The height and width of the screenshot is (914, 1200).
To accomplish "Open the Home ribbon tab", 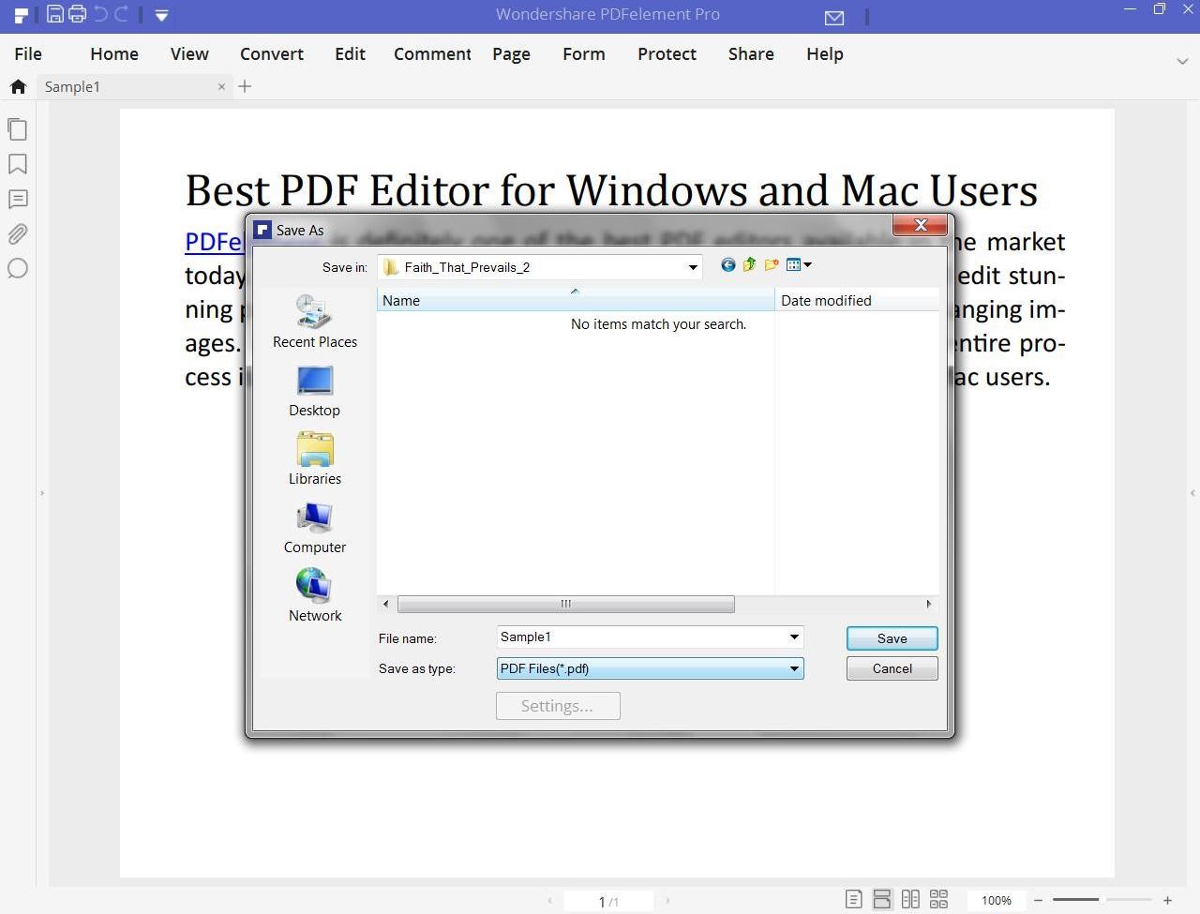I will point(114,54).
